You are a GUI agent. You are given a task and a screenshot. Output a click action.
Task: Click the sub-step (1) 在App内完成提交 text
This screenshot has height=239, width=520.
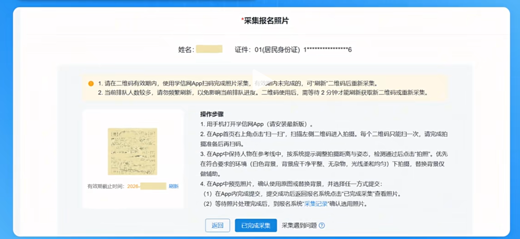[x=302, y=194]
